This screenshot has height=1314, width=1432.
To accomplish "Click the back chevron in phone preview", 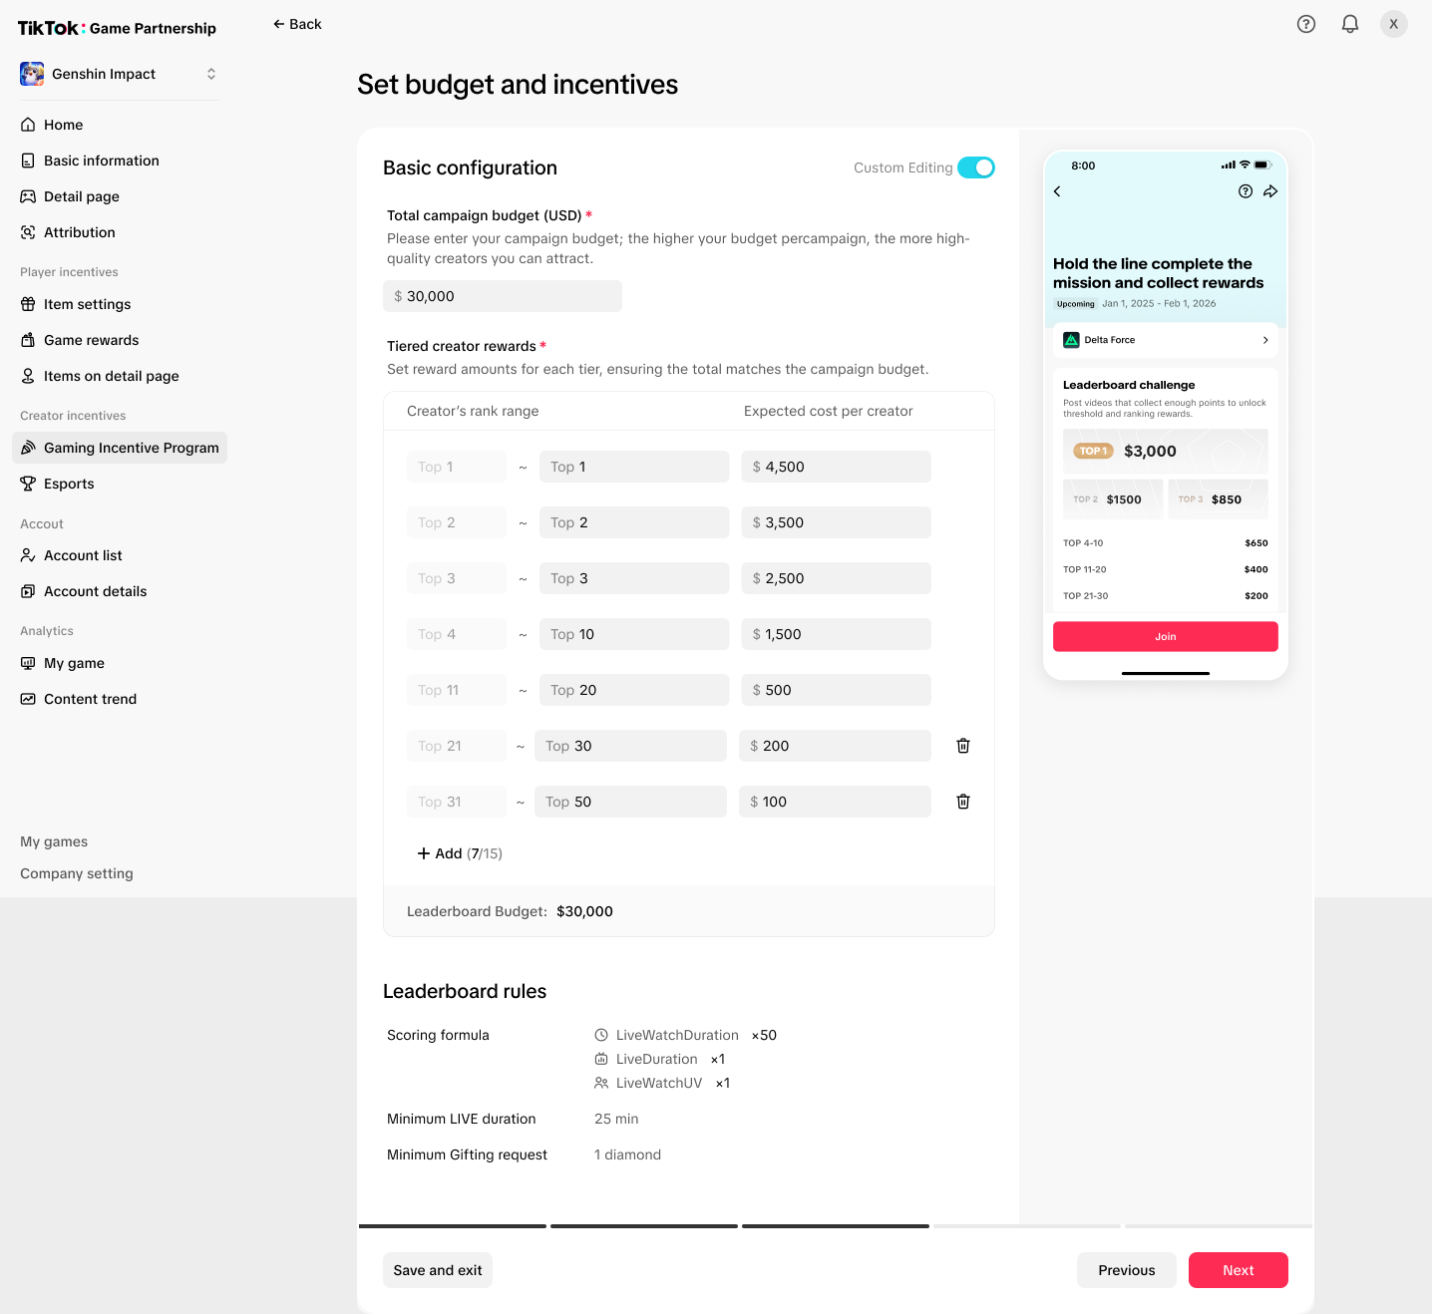I will 1057,191.
